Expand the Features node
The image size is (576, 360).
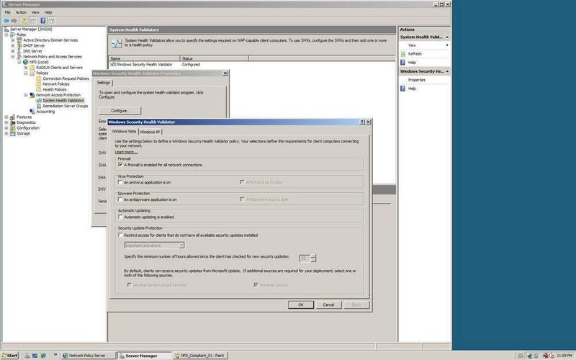click(6, 117)
